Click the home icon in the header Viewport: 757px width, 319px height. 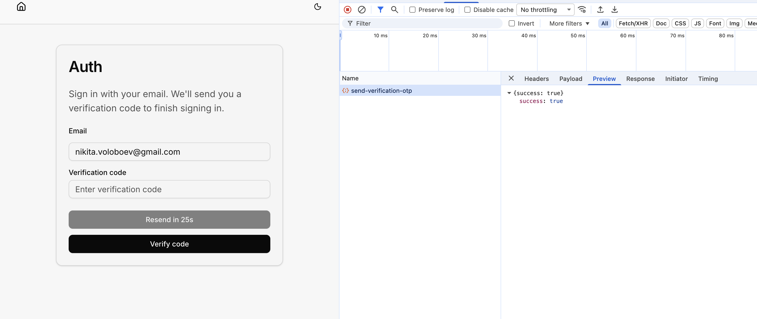(x=21, y=7)
